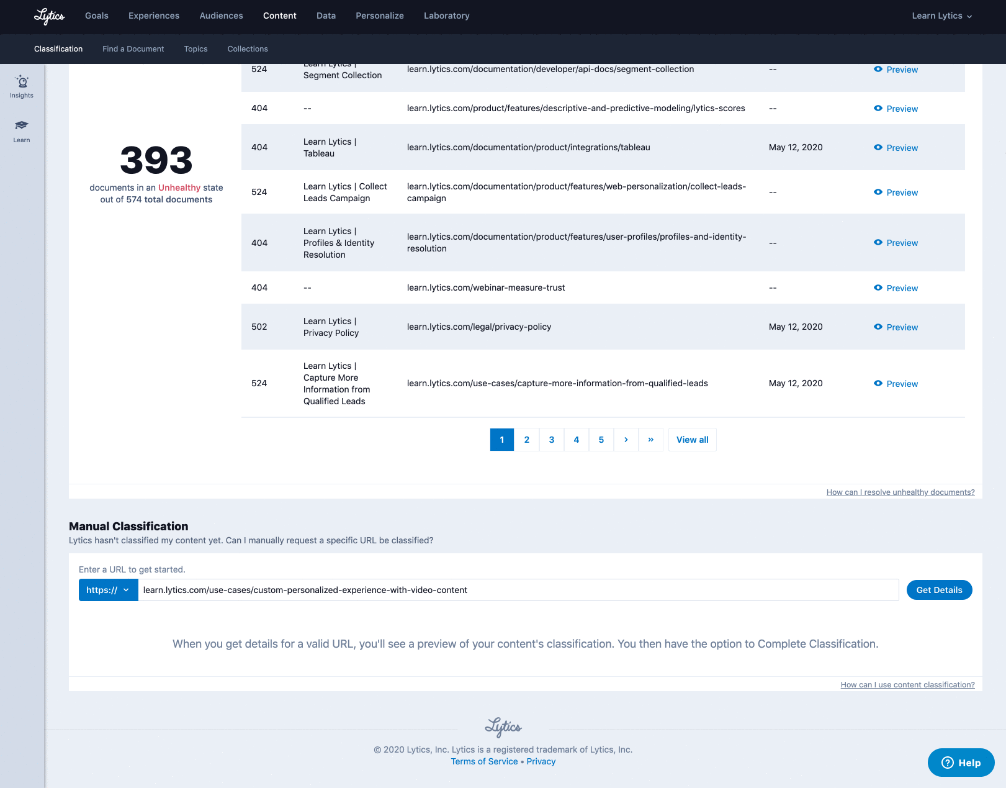
Task: Click the 'Learn Lytics | Tableau' title
Action: coord(330,148)
